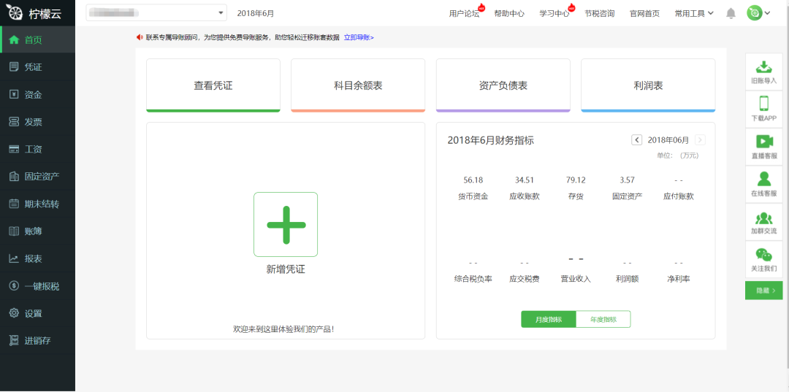The image size is (789, 392).
Task: Open the 账簿 ledger sidebar icon
Action: (14, 231)
